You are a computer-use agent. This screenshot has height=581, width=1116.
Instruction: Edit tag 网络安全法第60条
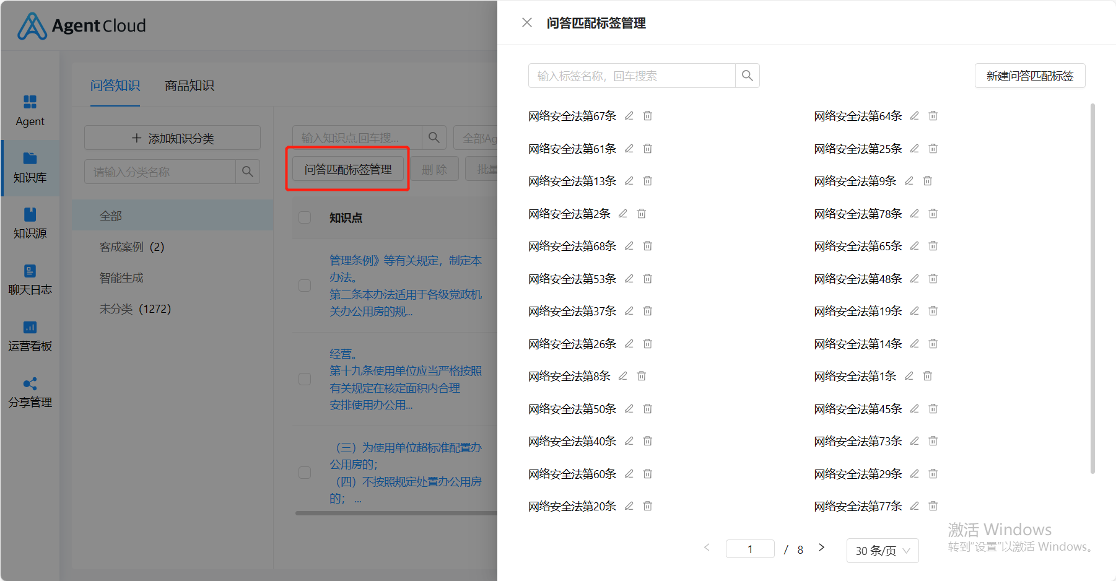coord(629,474)
